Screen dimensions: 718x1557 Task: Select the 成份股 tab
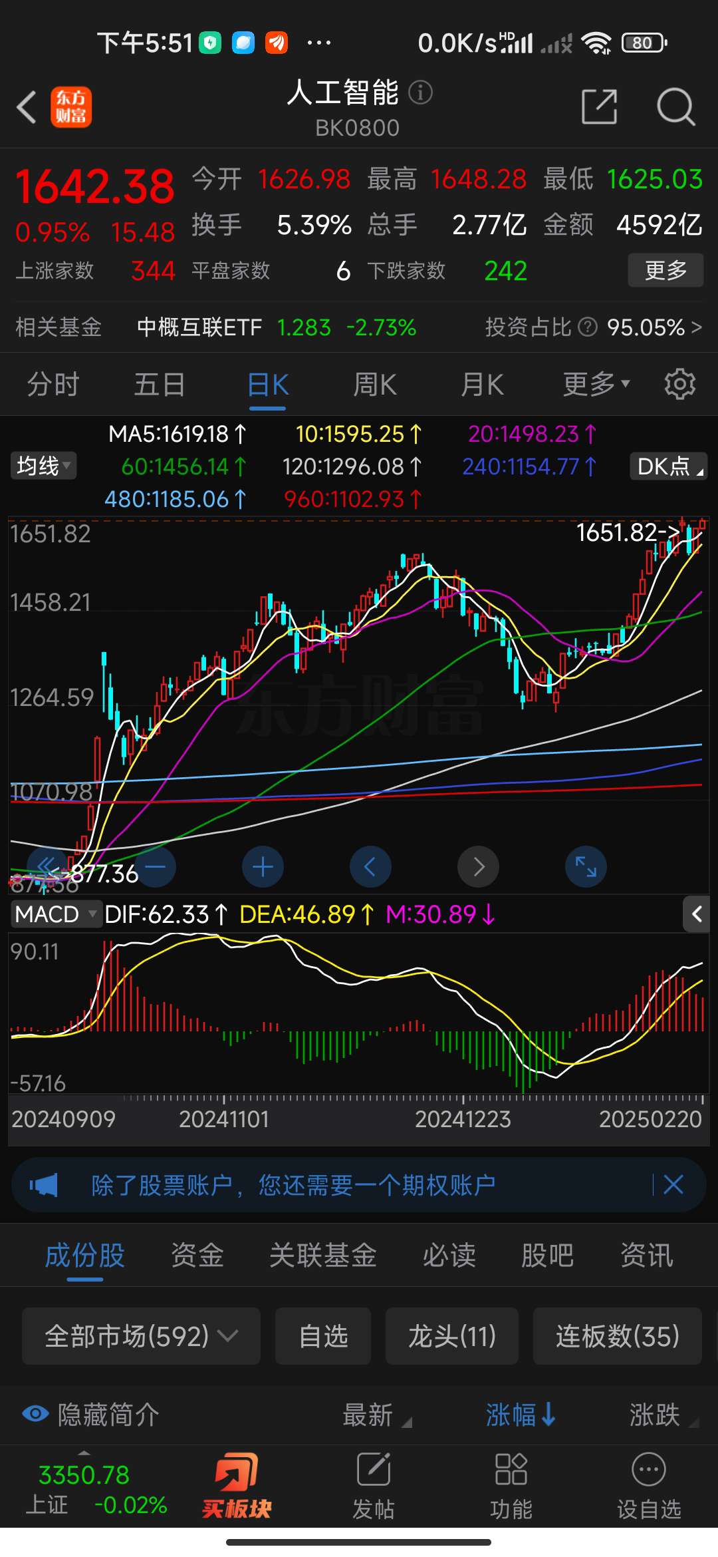click(85, 1256)
